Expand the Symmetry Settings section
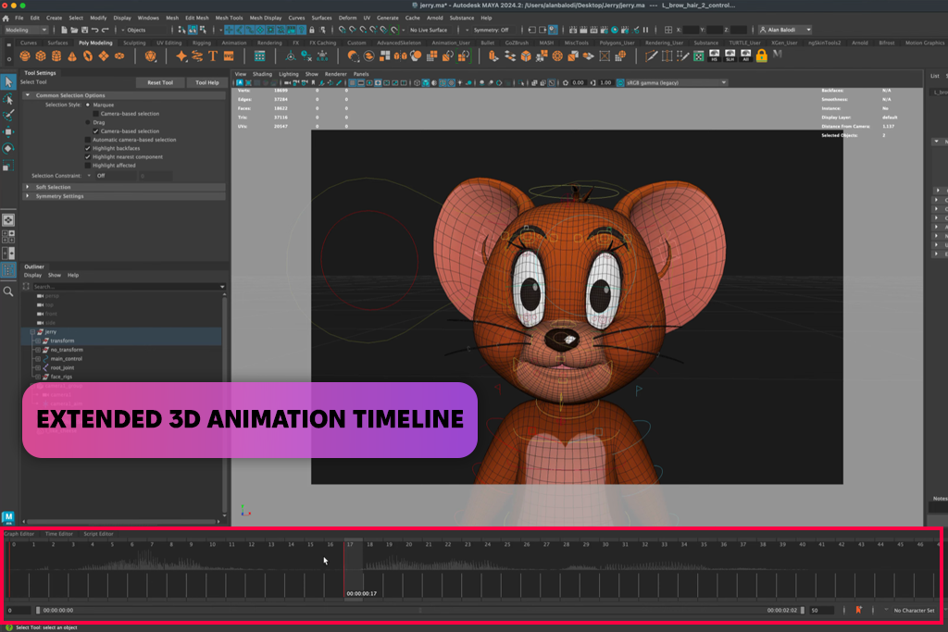 coord(27,196)
